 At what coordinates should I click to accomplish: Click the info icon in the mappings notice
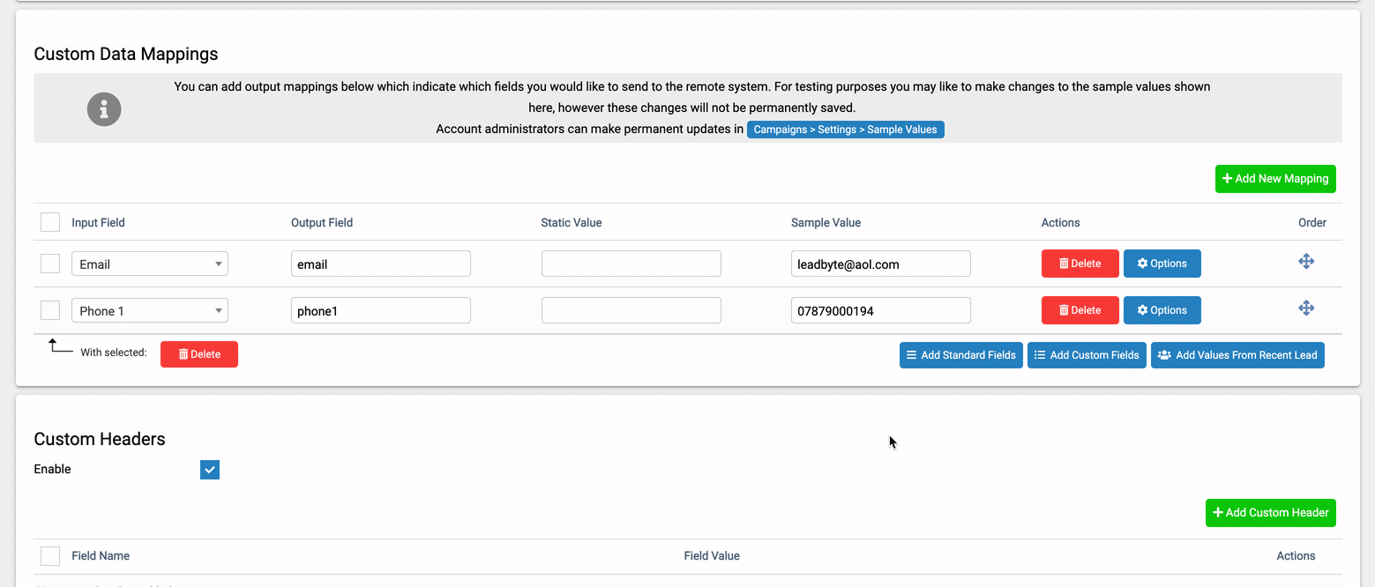tap(103, 108)
